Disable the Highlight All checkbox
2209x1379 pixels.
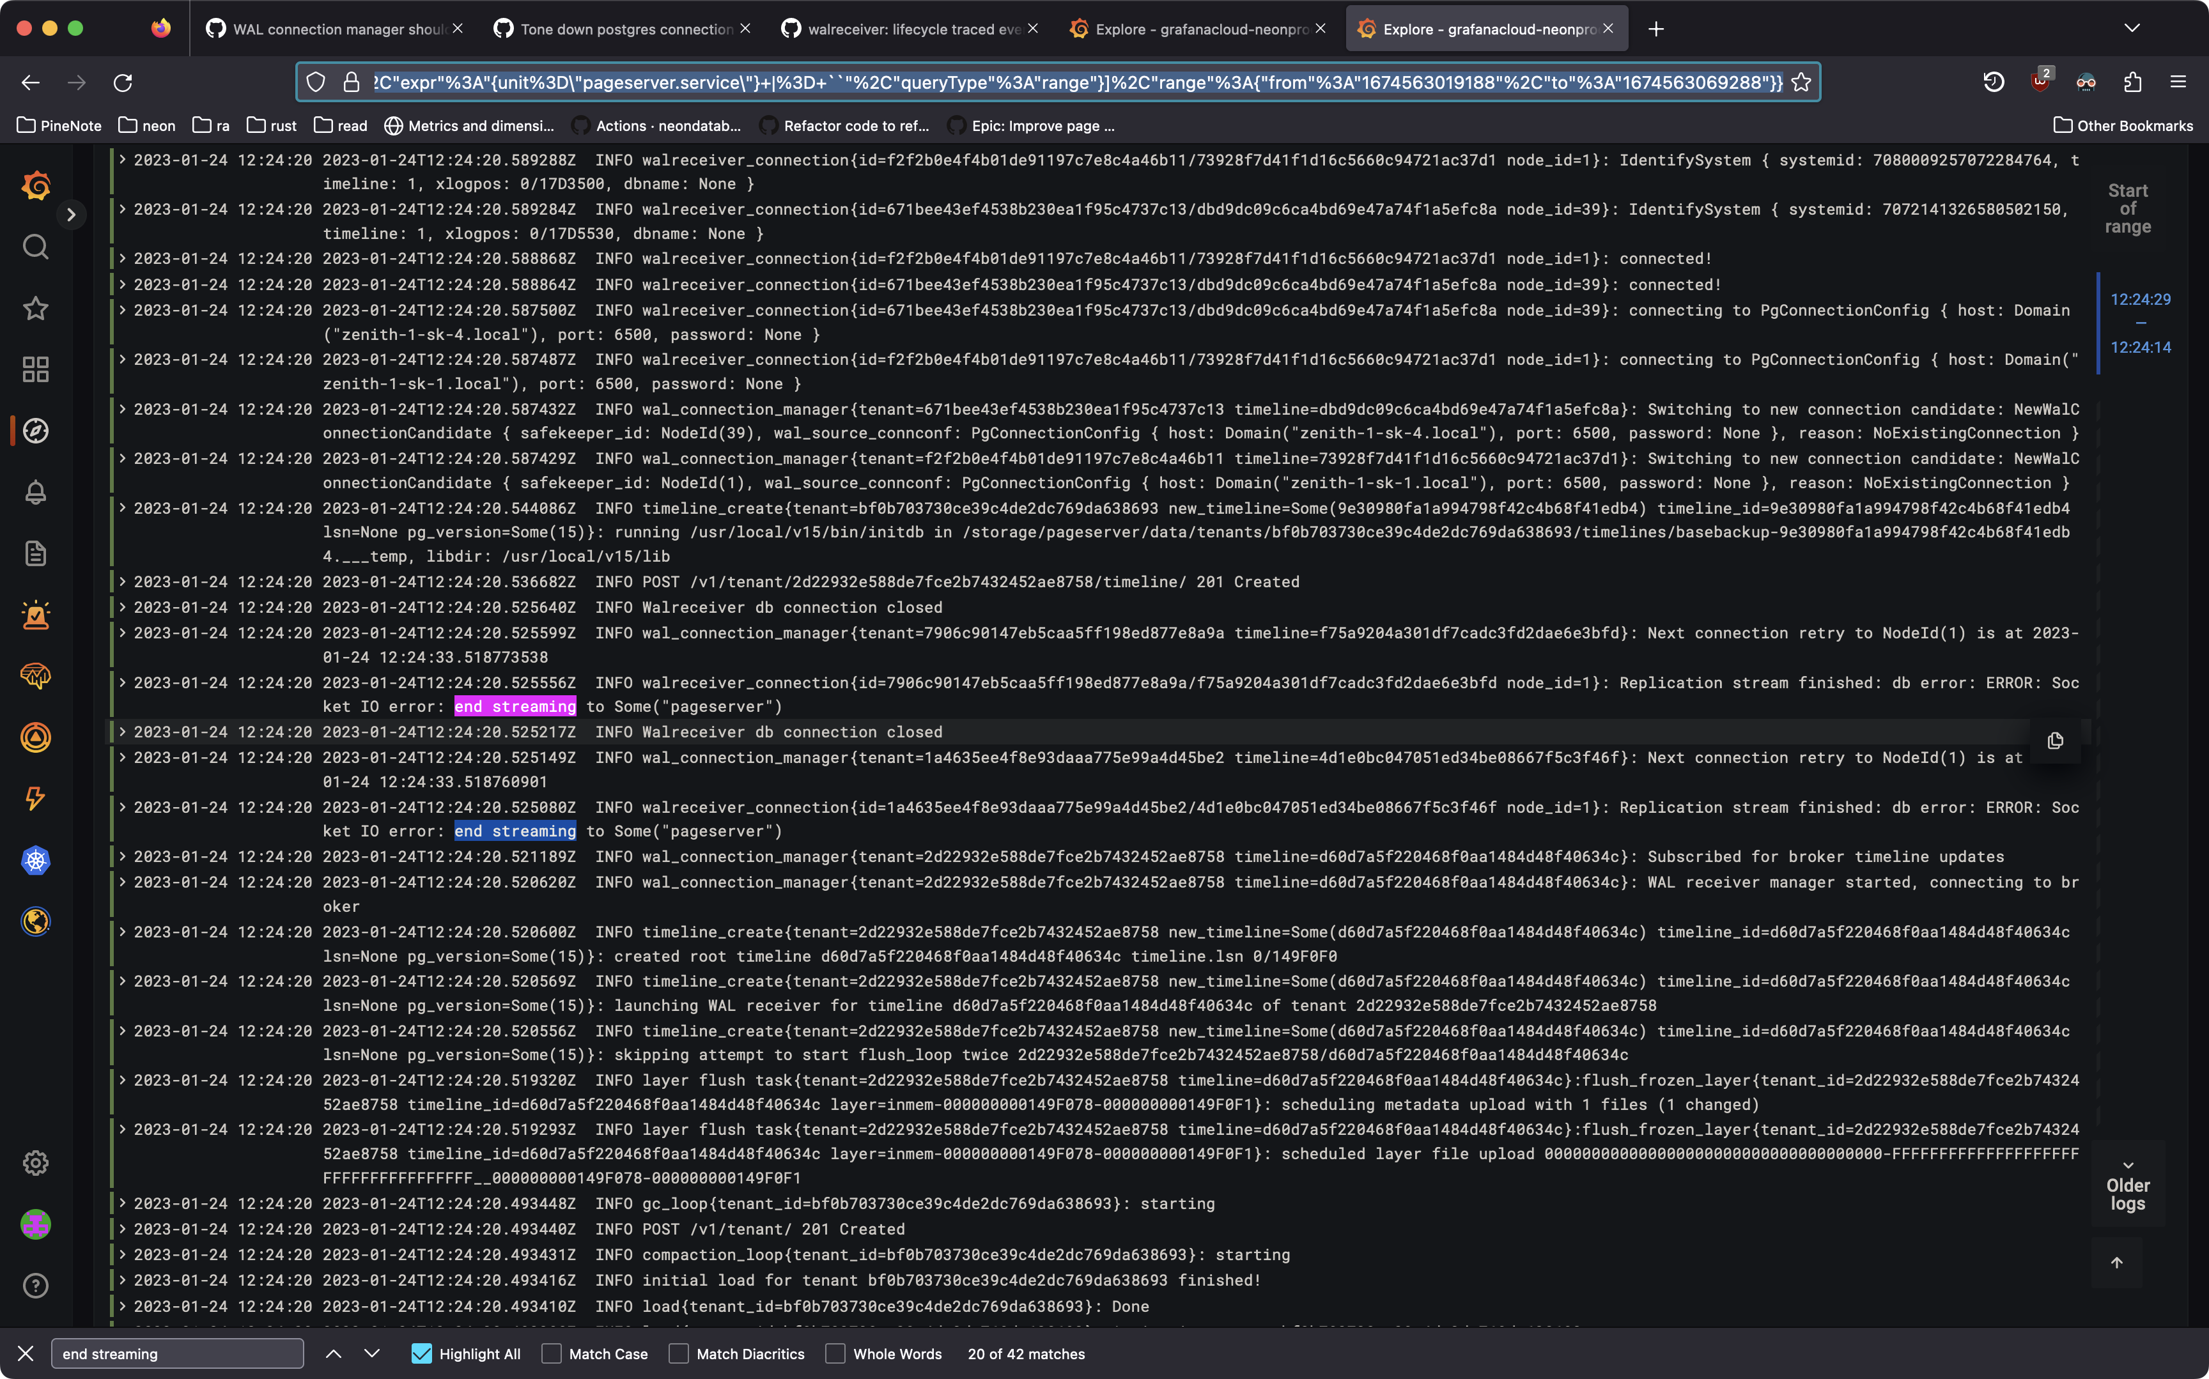point(421,1353)
